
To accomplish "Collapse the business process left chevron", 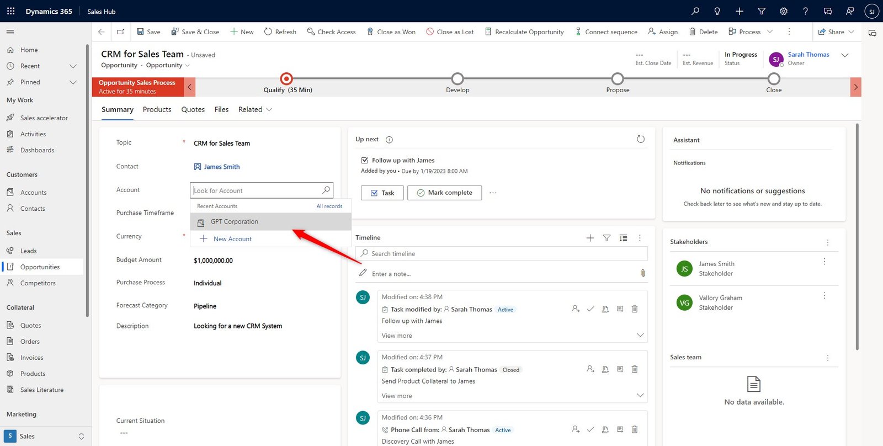I will click(189, 87).
